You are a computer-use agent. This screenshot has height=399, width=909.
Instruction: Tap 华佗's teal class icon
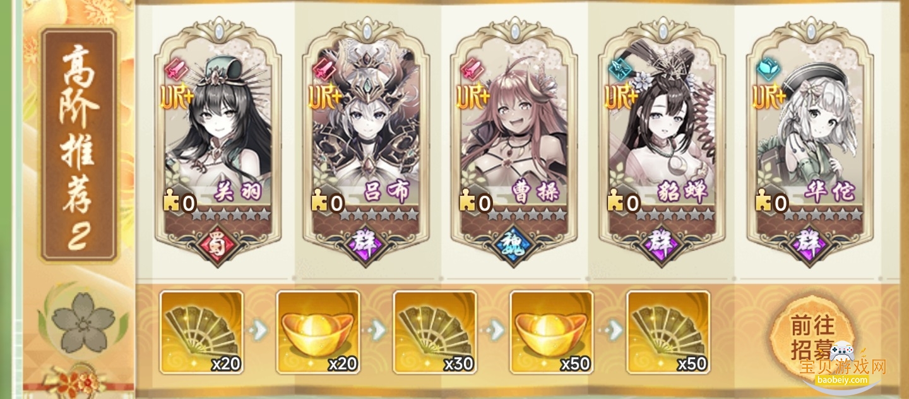(767, 68)
